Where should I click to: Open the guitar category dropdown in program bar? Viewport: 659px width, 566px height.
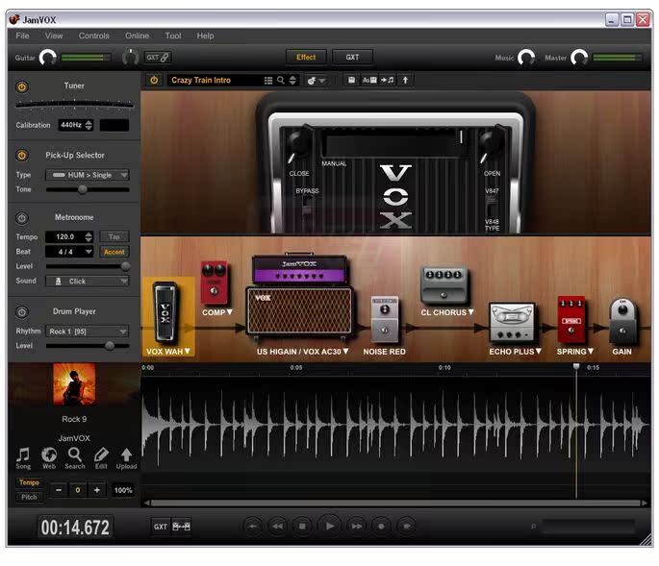tap(317, 80)
